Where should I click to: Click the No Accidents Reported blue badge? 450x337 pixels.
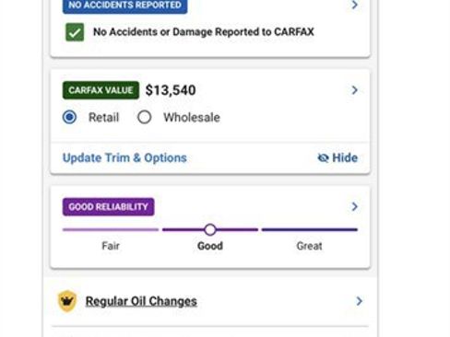(x=124, y=6)
